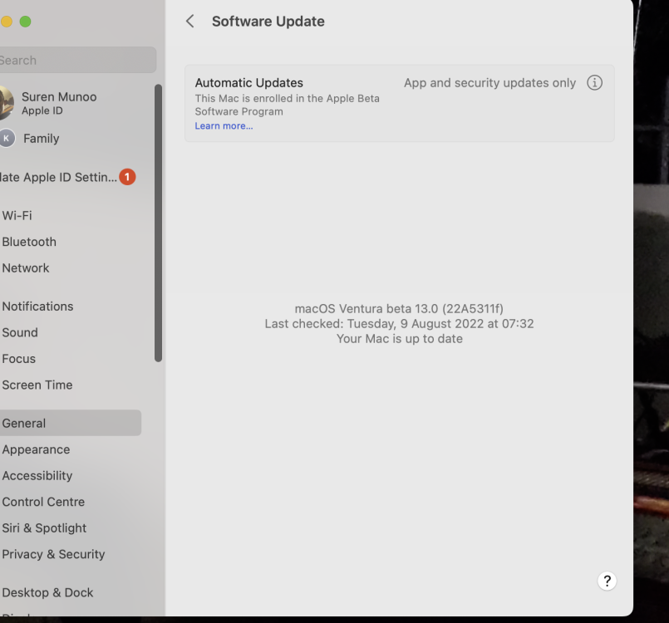Select General in sidebar

click(x=71, y=423)
